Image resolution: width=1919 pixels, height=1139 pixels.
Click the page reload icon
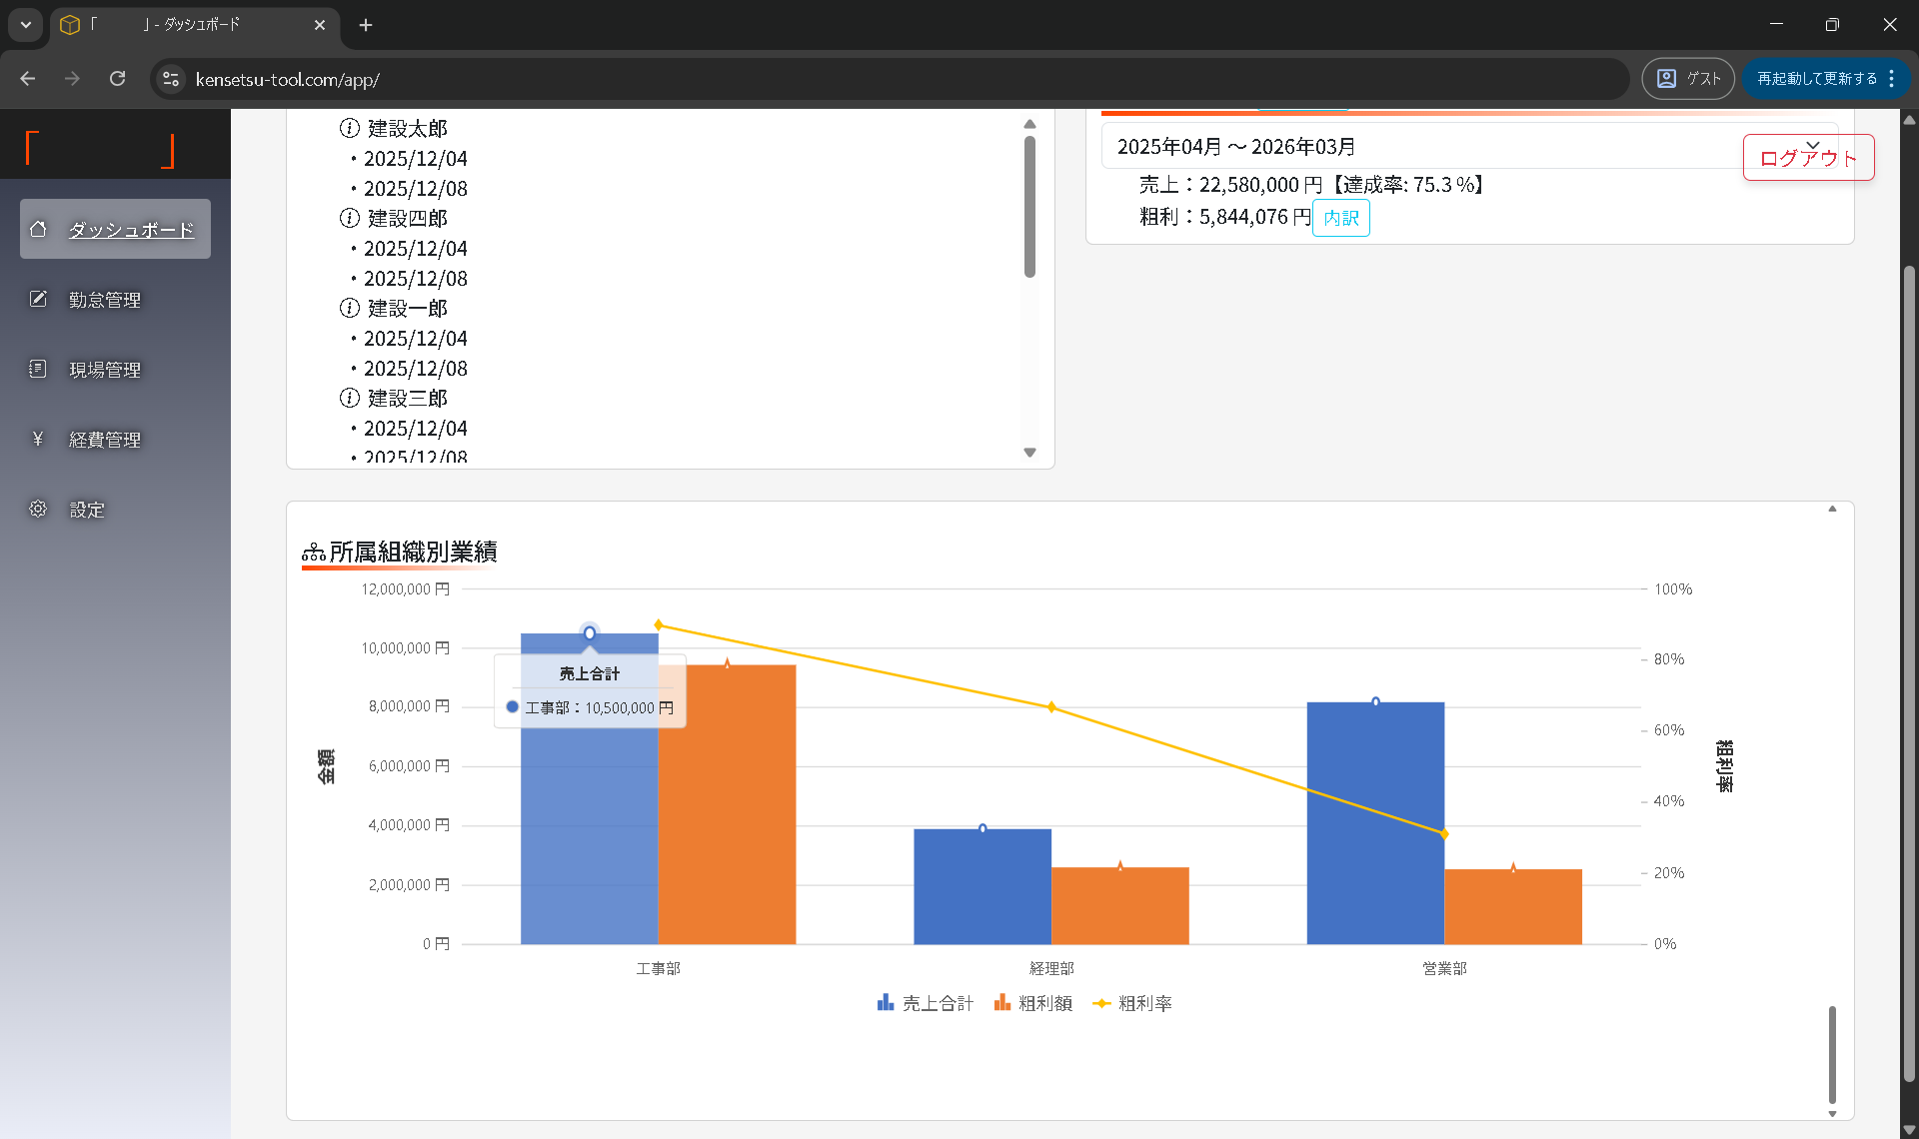[x=117, y=78]
